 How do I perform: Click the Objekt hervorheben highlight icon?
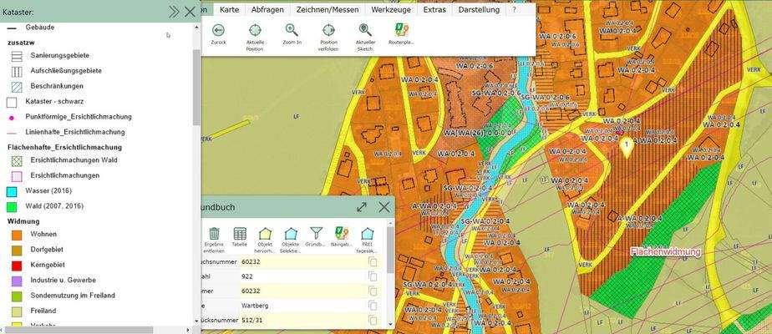click(266, 234)
